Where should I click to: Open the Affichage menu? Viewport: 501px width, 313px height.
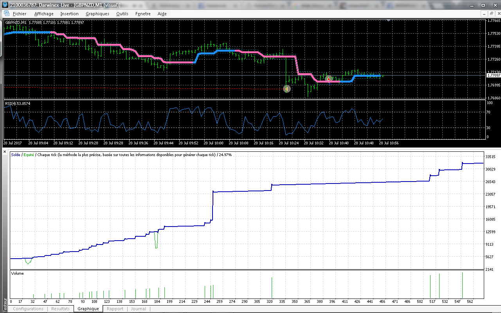tap(44, 14)
